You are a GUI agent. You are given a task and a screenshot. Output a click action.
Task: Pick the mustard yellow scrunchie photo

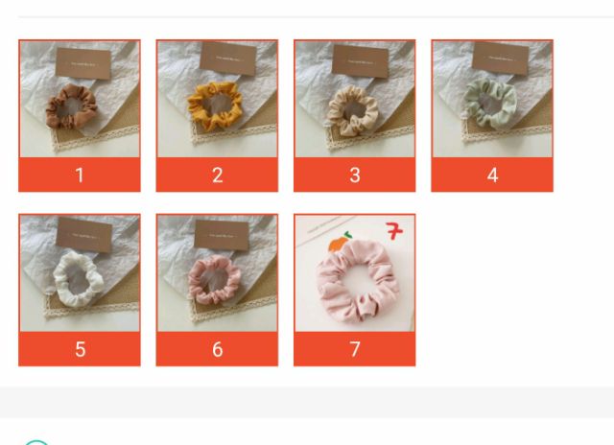pyautogui.click(x=217, y=99)
